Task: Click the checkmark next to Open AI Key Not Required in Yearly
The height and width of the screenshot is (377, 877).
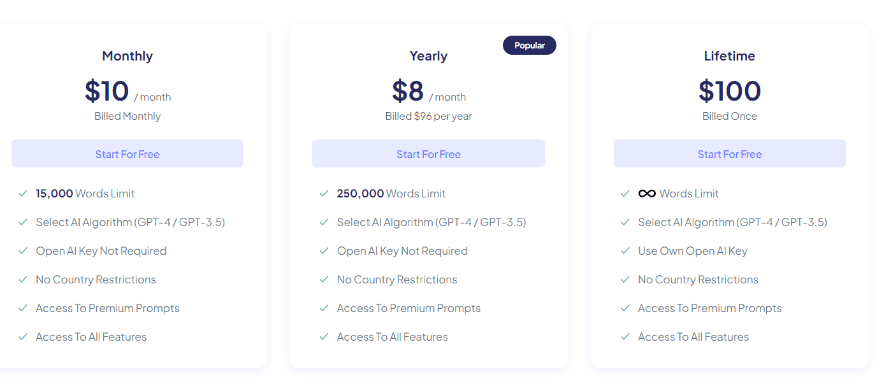Action: coord(324,250)
